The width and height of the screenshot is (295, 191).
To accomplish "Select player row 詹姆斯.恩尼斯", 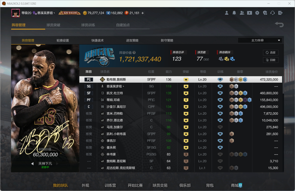I will click(181, 161).
